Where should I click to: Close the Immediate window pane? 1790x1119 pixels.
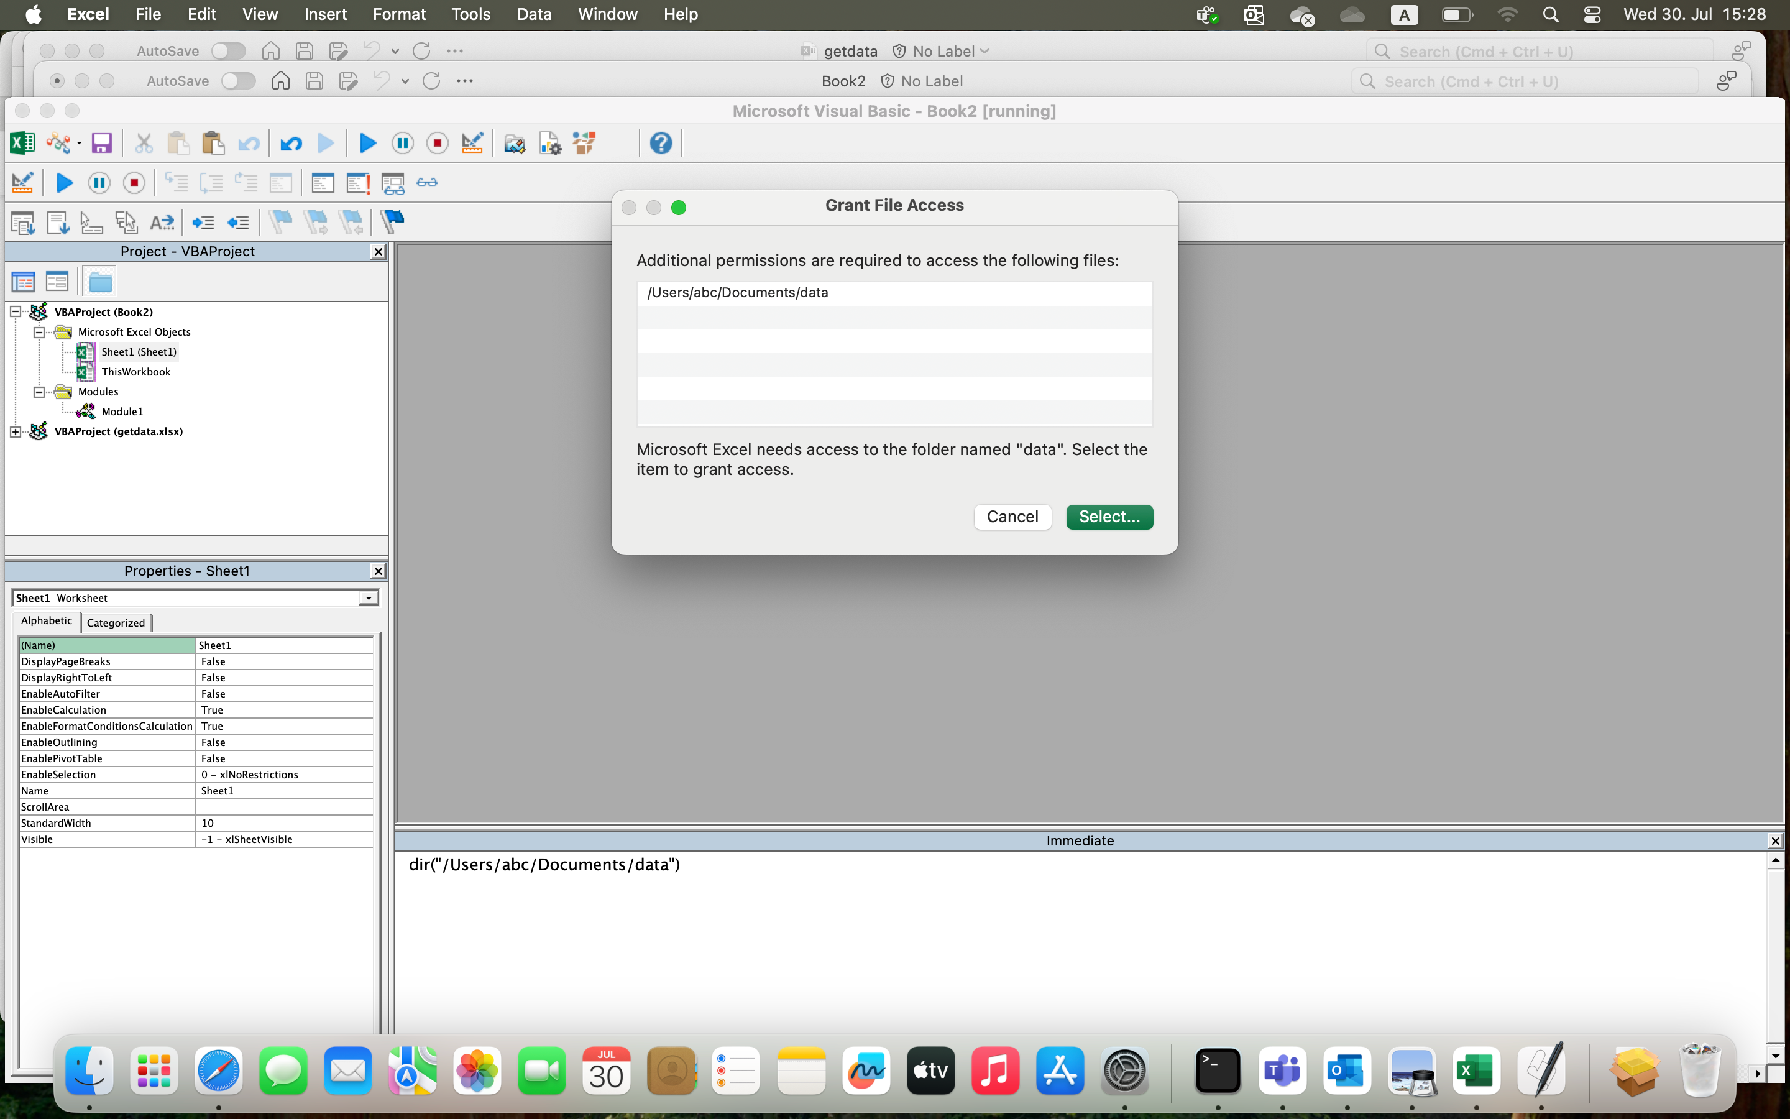(1774, 840)
